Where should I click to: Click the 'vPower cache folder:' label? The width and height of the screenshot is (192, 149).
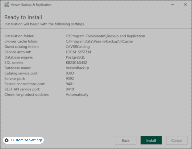(x=21, y=42)
